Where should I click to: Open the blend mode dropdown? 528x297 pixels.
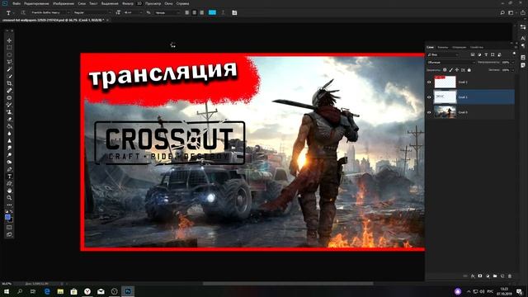[x=451, y=63]
